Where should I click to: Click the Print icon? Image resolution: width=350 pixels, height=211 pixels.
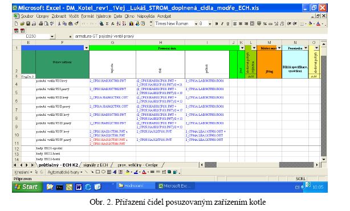(x=40, y=23)
